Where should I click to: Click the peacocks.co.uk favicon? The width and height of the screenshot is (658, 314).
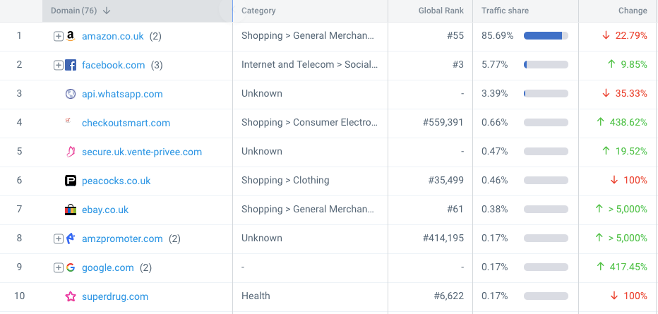click(71, 181)
